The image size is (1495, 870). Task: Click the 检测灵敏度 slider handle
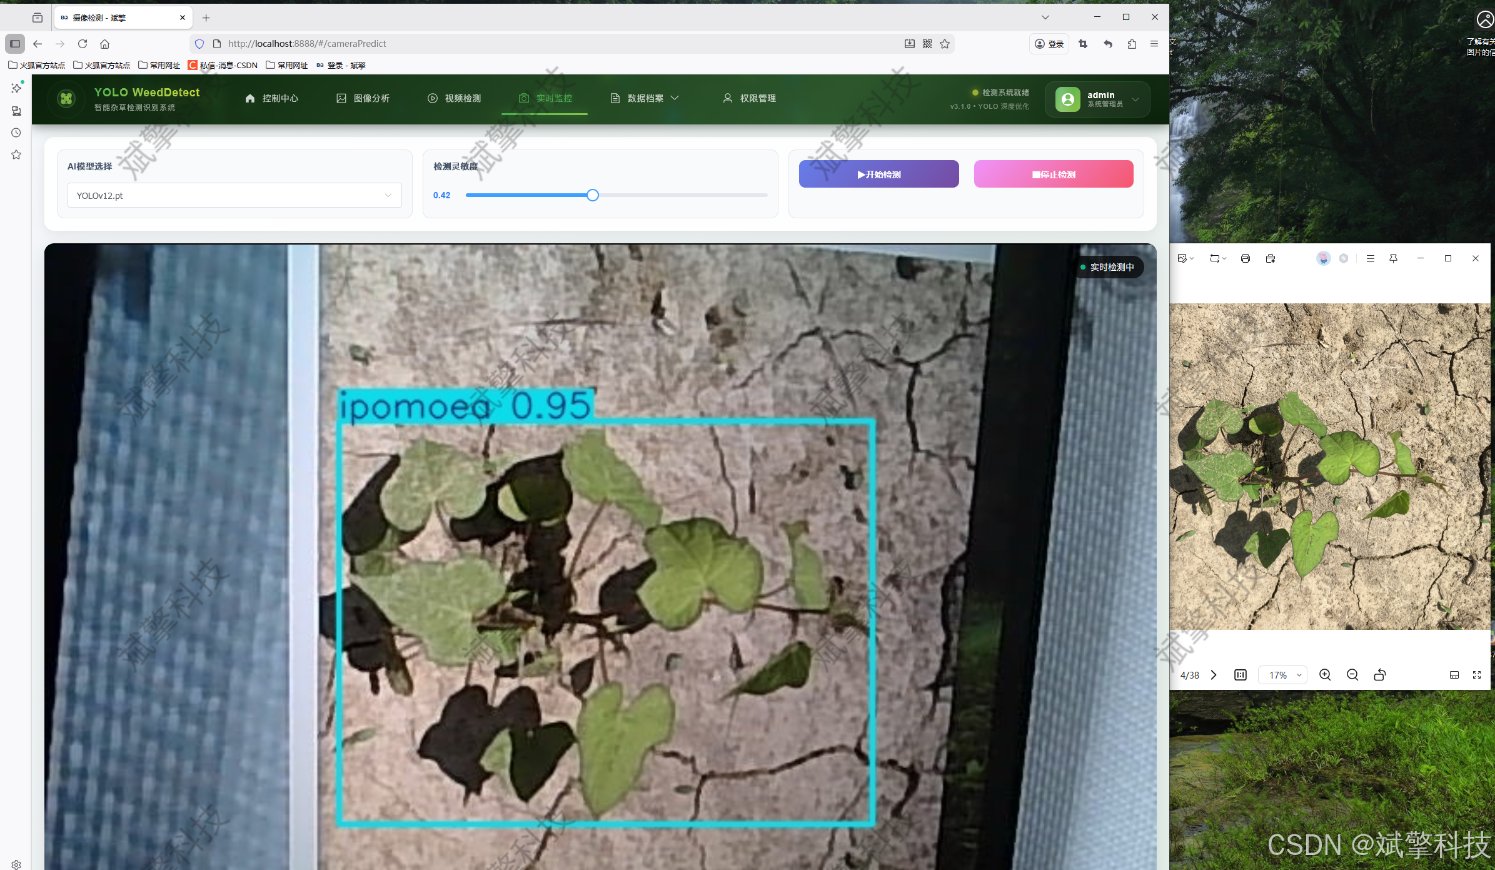(x=593, y=195)
